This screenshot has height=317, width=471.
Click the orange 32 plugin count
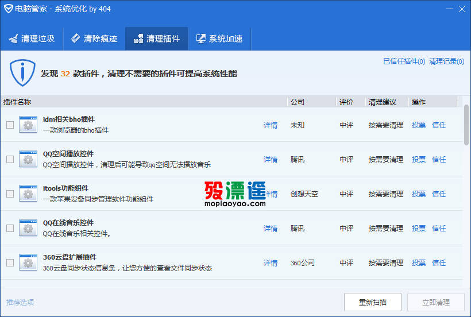(x=65, y=74)
